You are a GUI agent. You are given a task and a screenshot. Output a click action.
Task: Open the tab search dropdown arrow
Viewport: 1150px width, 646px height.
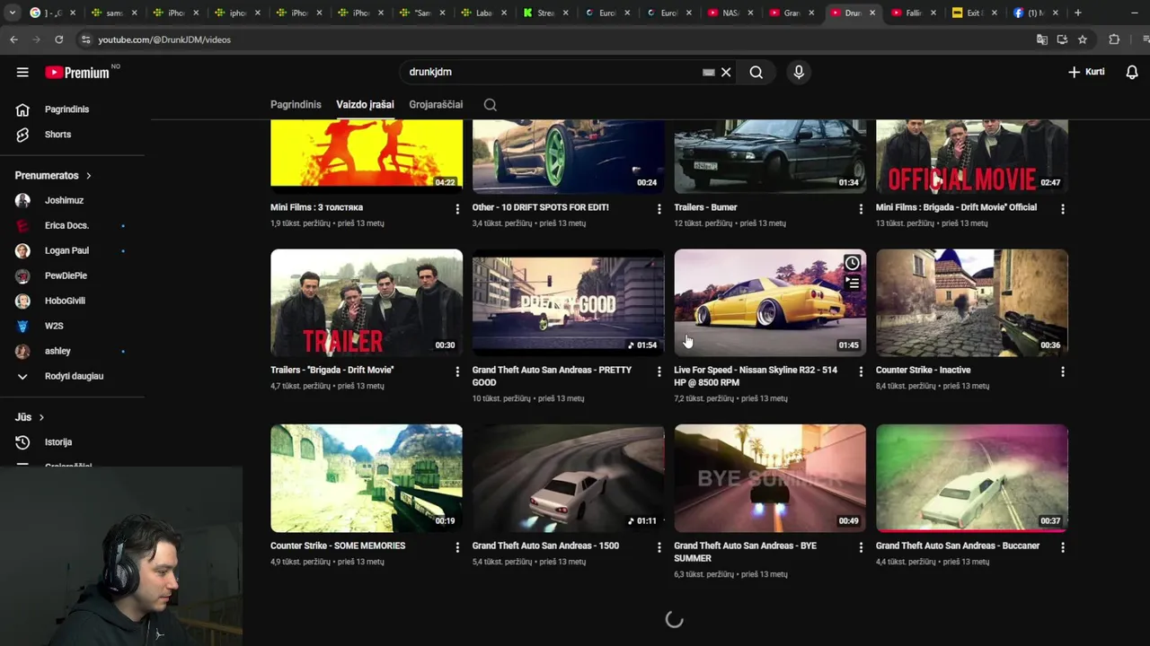coord(12,13)
